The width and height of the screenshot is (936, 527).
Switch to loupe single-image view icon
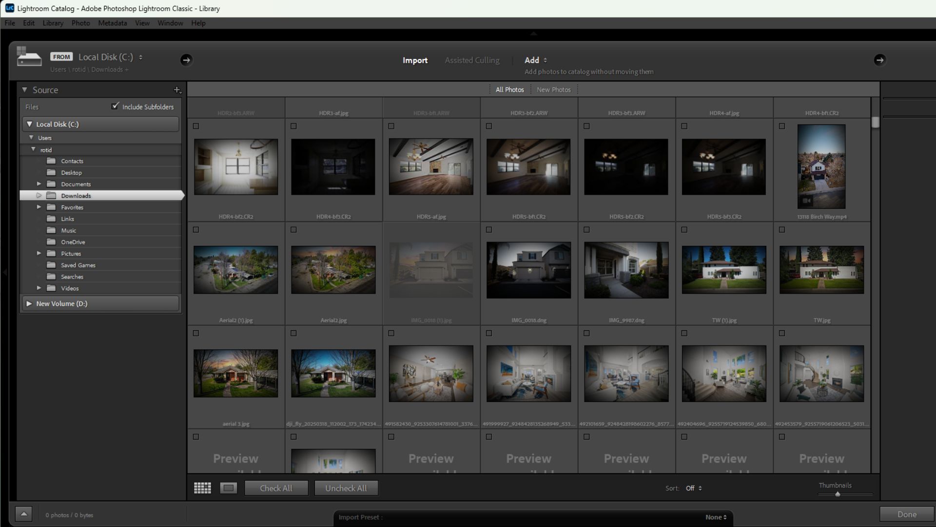[x=228, y=488]
